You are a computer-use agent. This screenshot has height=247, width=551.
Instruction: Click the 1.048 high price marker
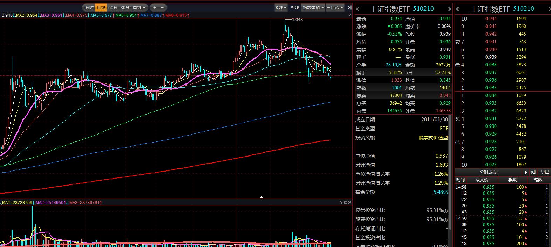(x=297, y=19)
